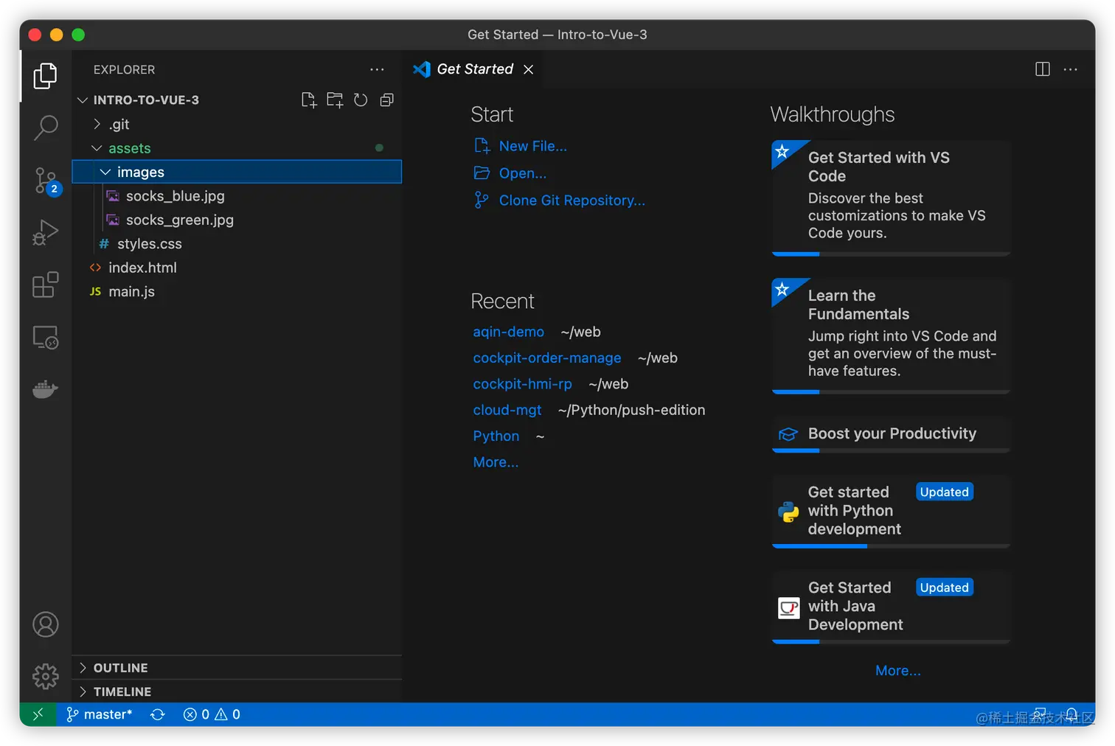Click the remote window indicator in status bar
This screenshot has width=1115, height=746.
click(38, 714)
